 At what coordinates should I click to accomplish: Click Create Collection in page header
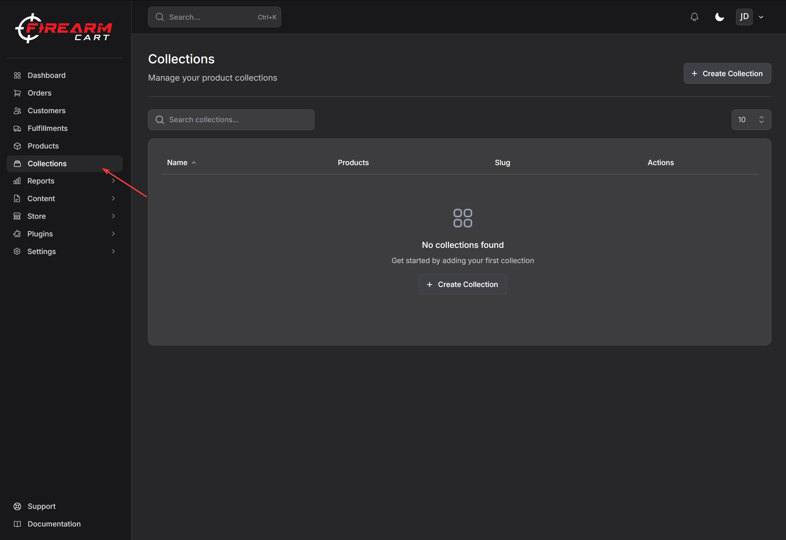[727, 73]
